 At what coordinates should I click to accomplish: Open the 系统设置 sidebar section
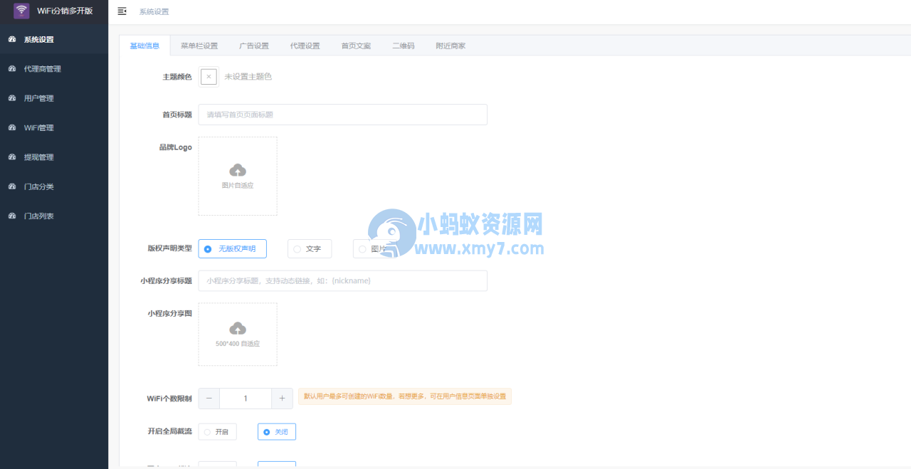(41, 39)
